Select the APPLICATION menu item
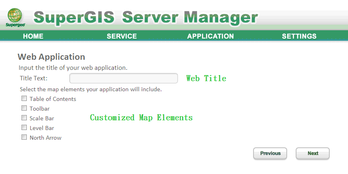 point(211,36)
